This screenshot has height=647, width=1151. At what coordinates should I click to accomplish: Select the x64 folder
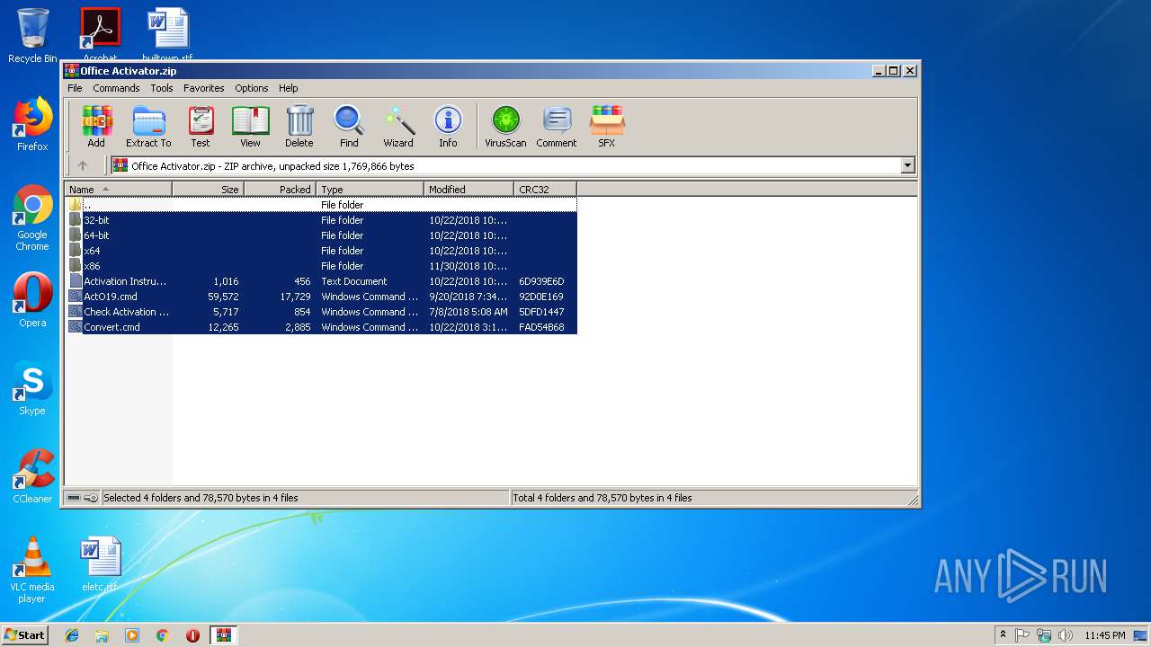pos(321,251)
